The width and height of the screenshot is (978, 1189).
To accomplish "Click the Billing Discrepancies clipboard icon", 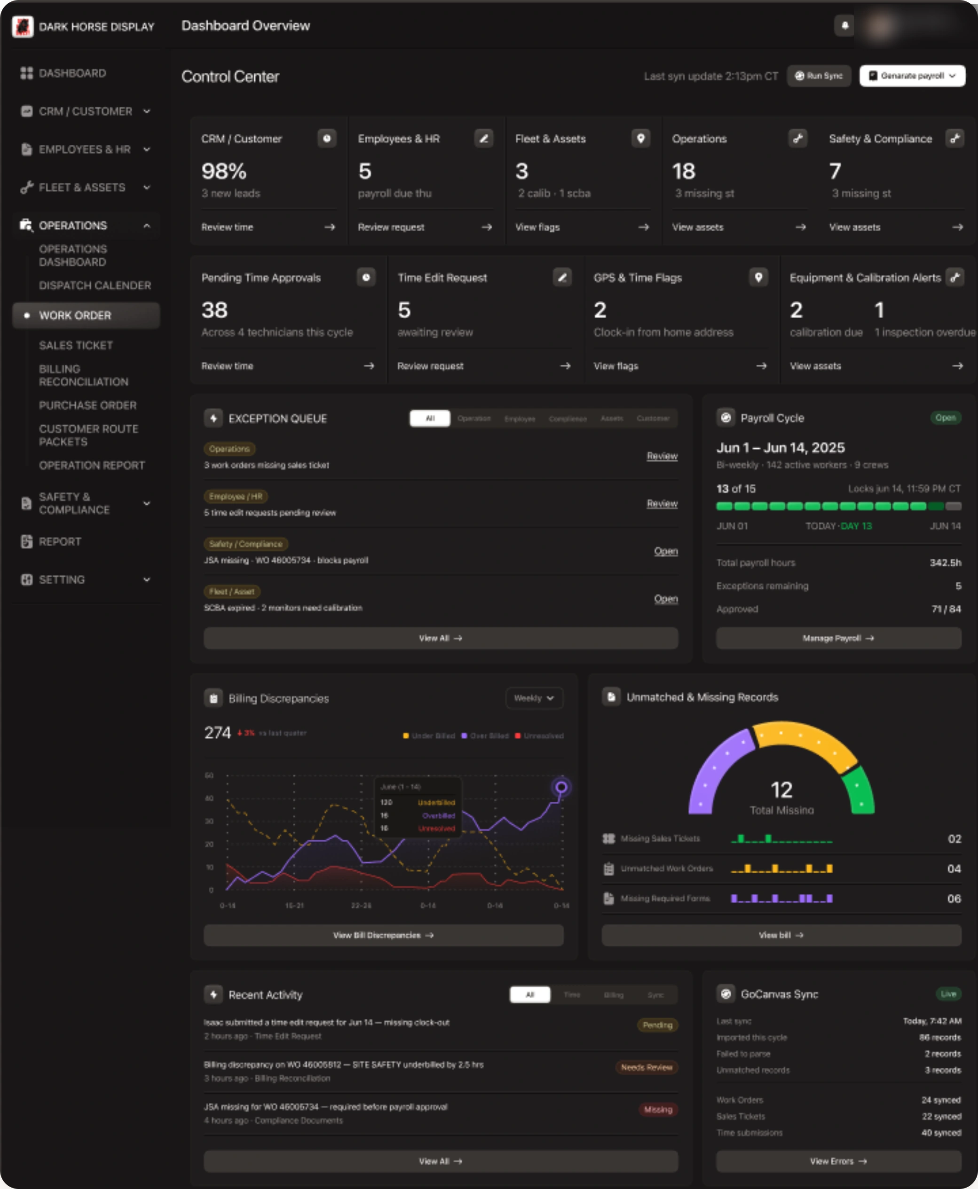I will 213,698.
